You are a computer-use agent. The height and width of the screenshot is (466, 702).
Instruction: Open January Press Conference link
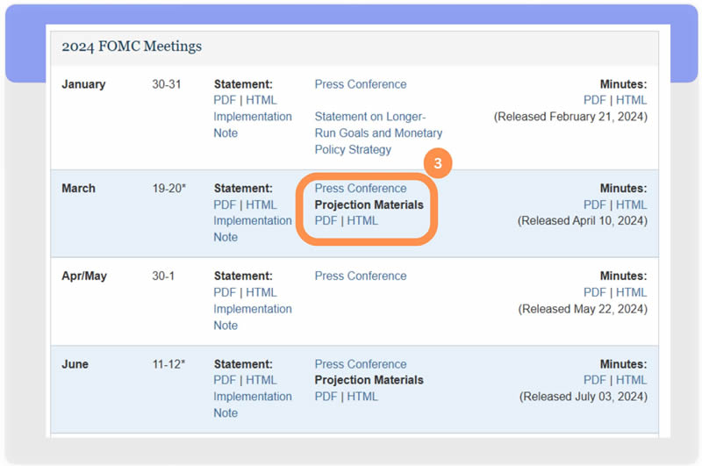tap(361, 84)
